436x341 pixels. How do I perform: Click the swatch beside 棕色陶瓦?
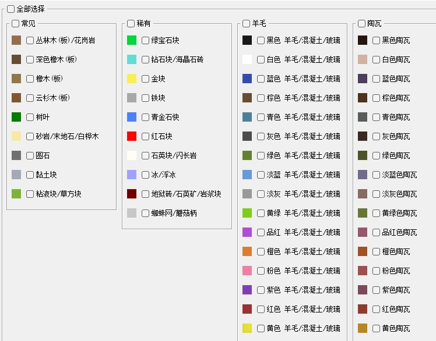click(363, 98)
